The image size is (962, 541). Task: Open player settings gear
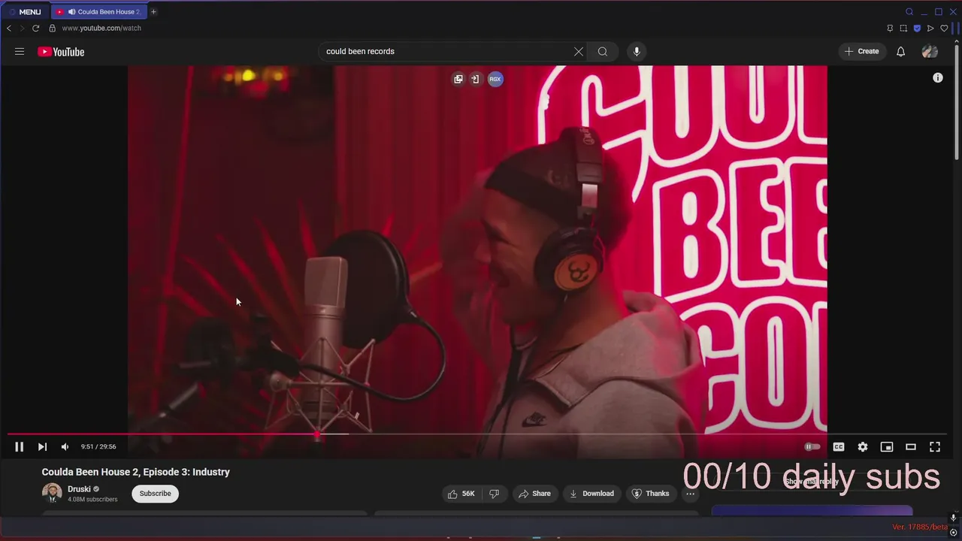[863, 447]
